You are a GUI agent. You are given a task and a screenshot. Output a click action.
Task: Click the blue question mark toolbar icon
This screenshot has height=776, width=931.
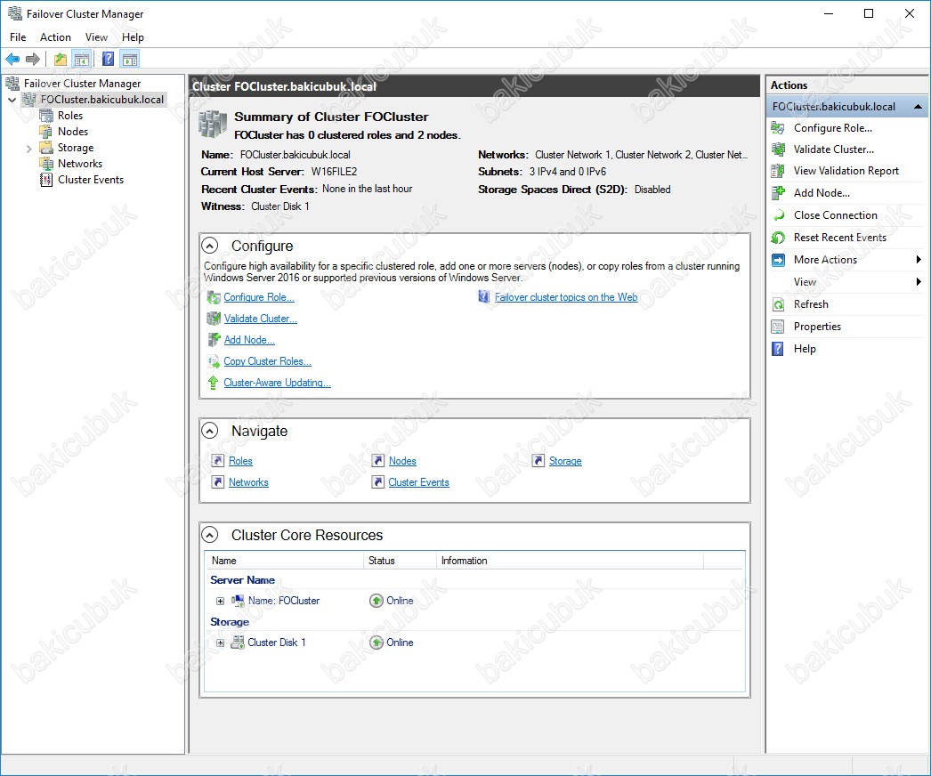coord(108,59)
